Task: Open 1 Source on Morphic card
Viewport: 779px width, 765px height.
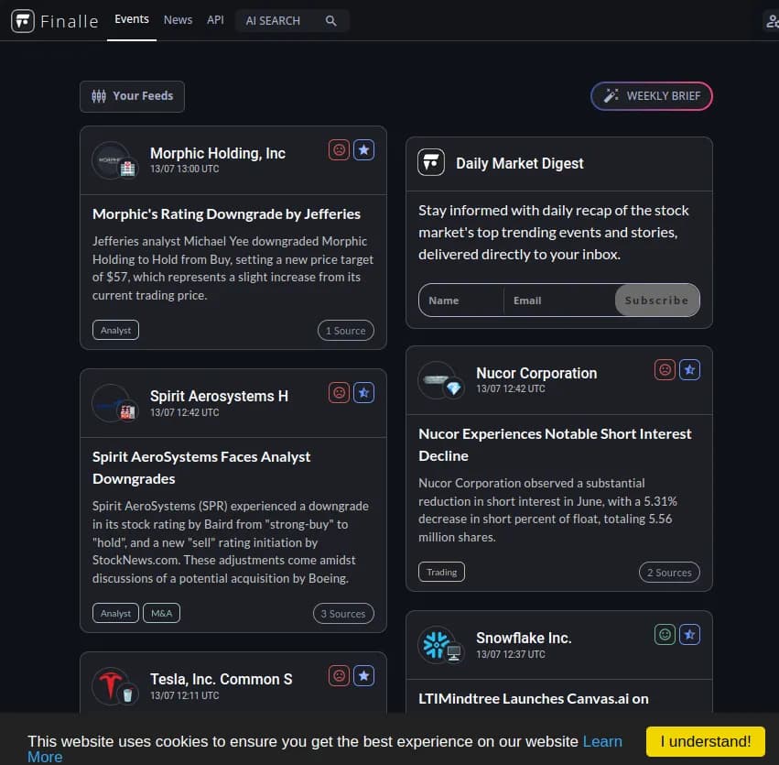Action: point(346,331)
